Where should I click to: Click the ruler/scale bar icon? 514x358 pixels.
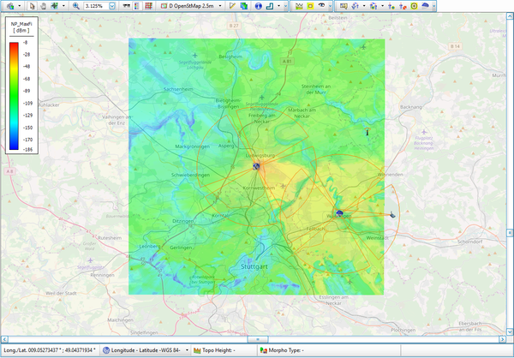point(126,6)
